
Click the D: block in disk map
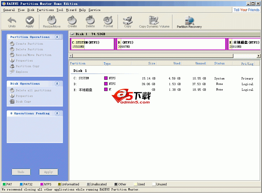[171, 44]
